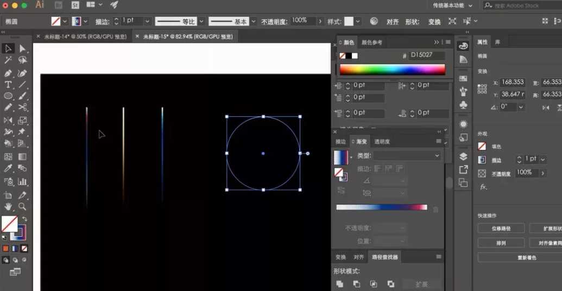Viewport: 562px width, 291px height.
Task: Open the brush definition dropdown
Action: click(254, 21)
